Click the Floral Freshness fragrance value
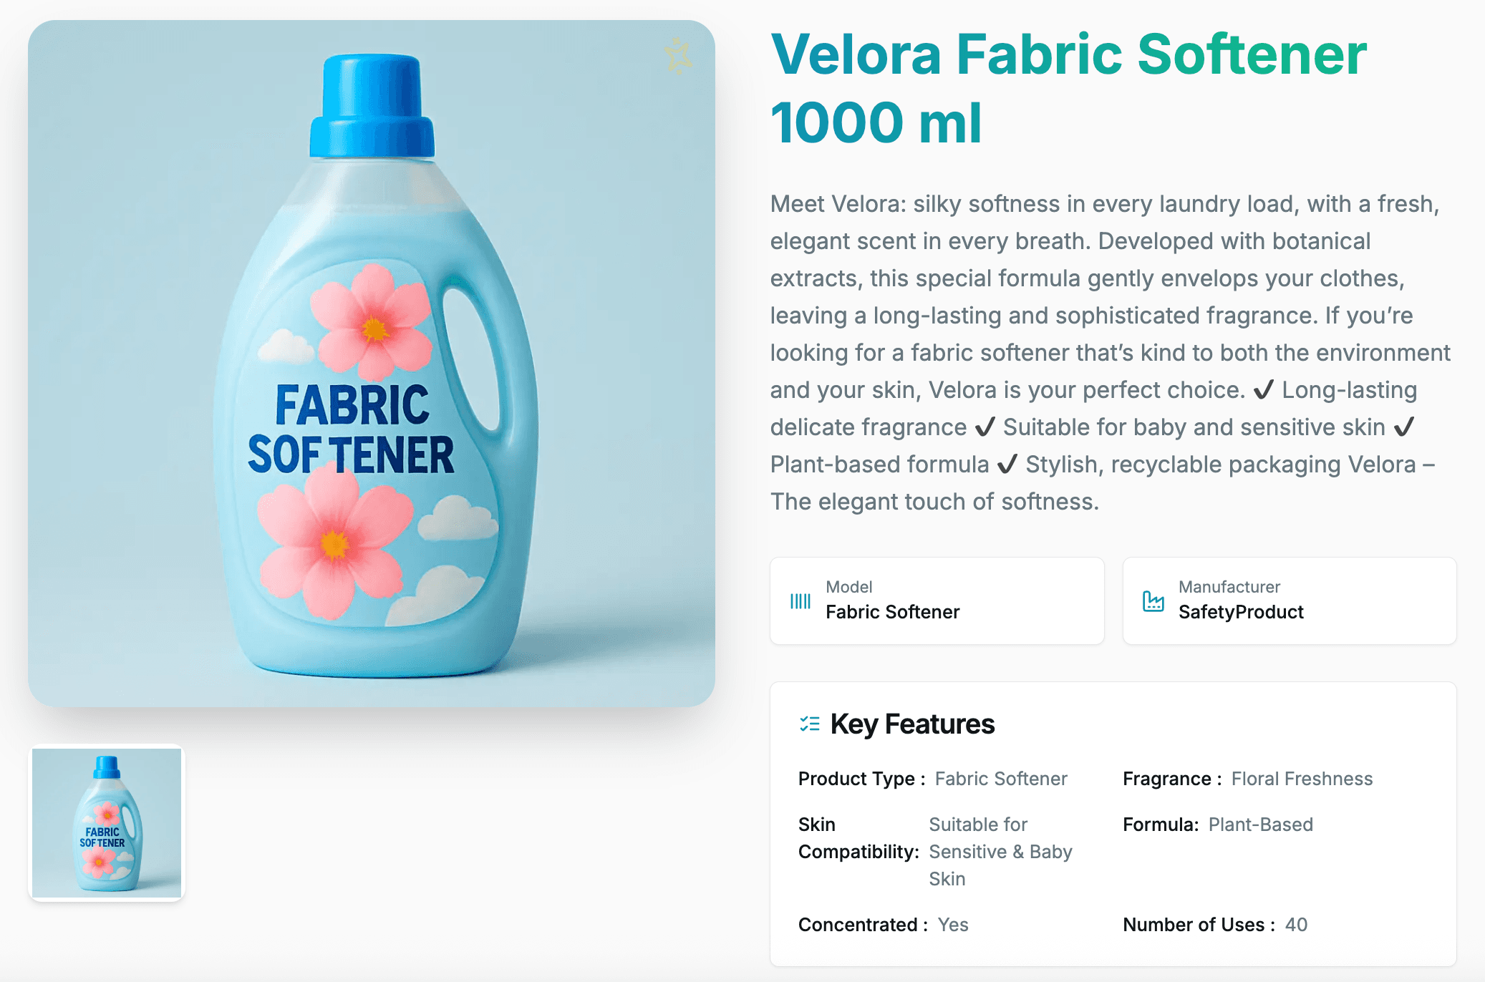 coord(1302,779)
